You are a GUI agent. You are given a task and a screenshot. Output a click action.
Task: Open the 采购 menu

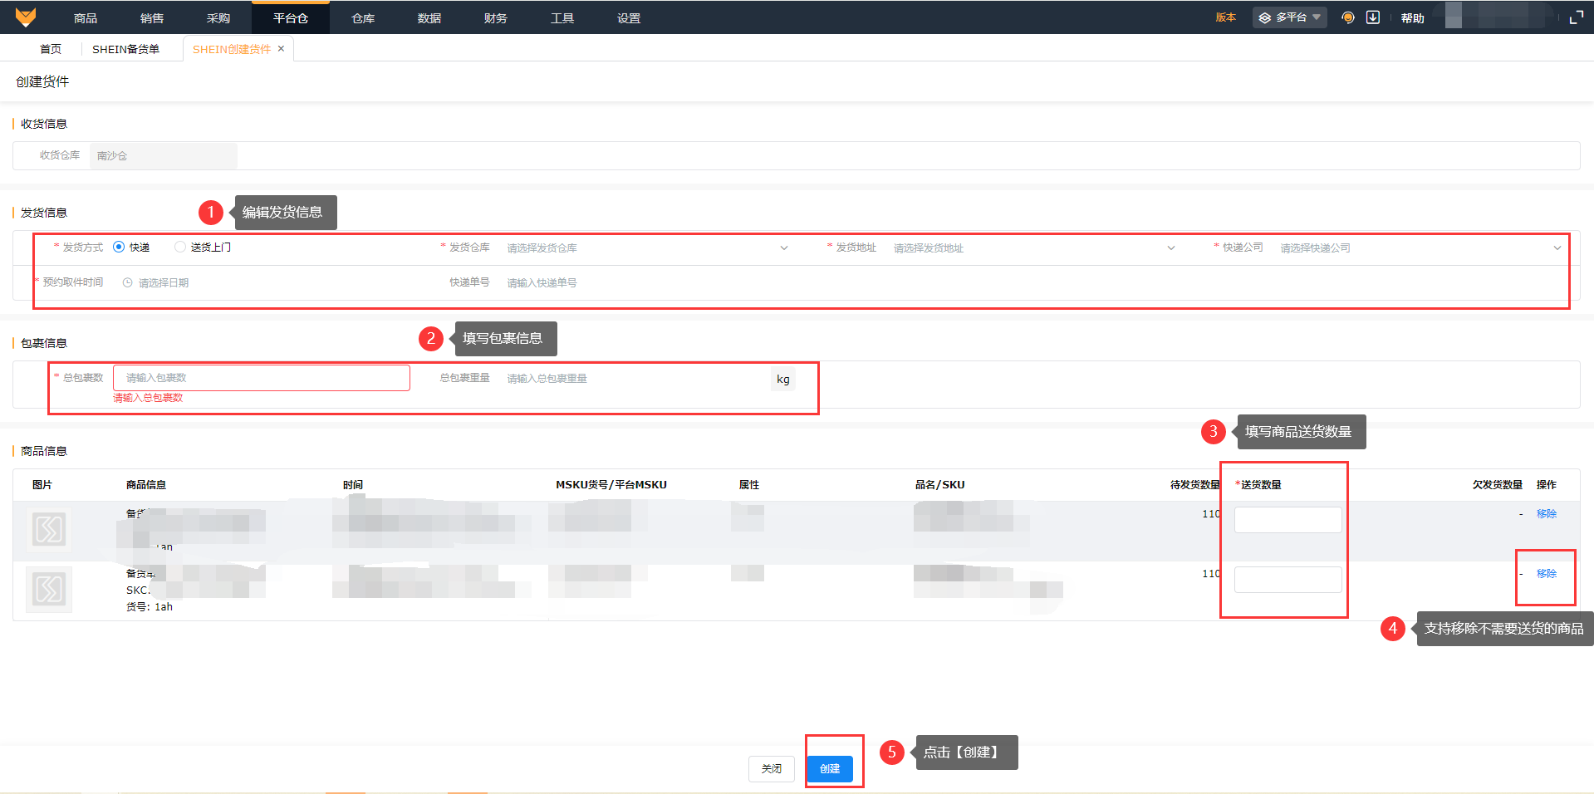[x=218, y=18]
